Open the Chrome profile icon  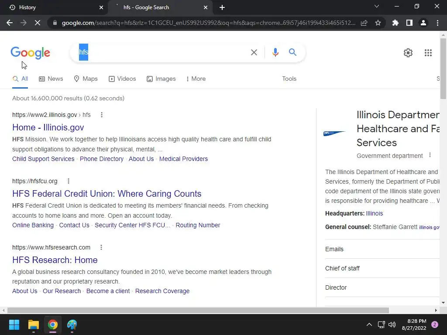pos(423,23)
